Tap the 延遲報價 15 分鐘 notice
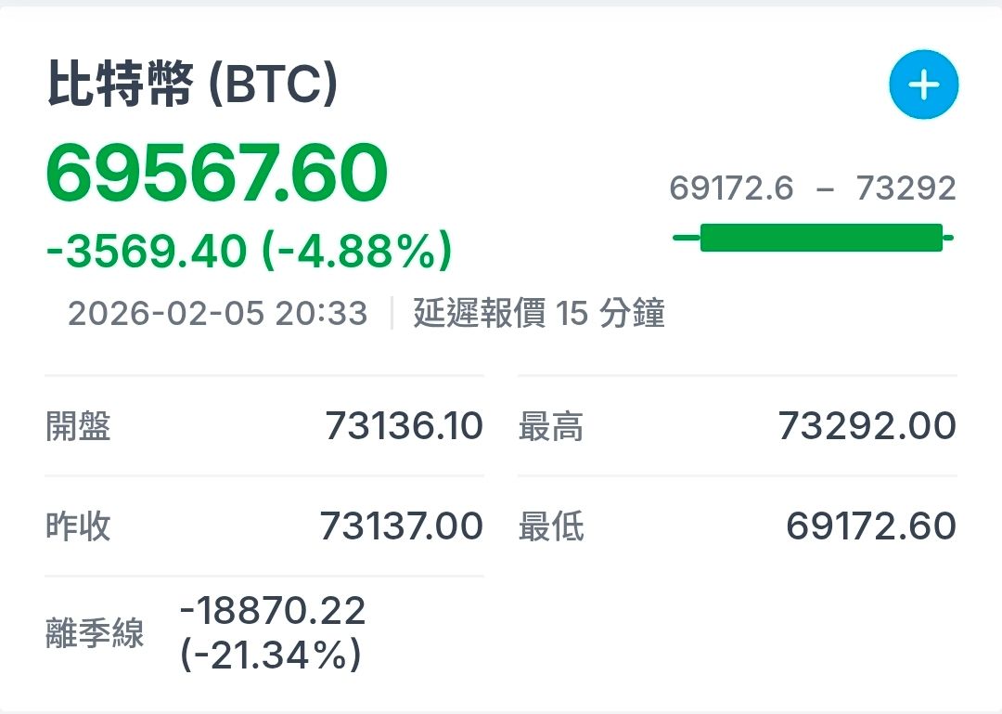The height and width of the screenshot is (714, 1002). 539,314
